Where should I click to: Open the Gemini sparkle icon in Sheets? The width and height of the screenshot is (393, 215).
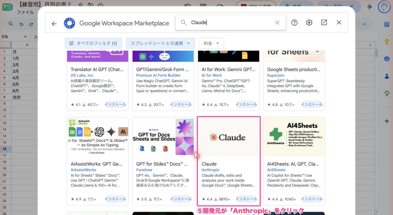369,7
